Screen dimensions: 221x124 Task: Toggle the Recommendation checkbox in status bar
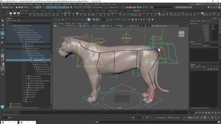click(169, 118)
